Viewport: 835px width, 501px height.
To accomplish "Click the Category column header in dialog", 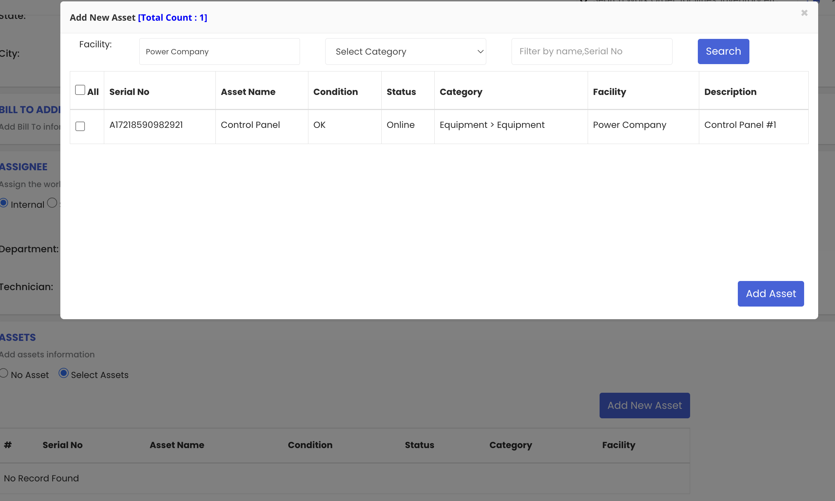I will point(461,92).
